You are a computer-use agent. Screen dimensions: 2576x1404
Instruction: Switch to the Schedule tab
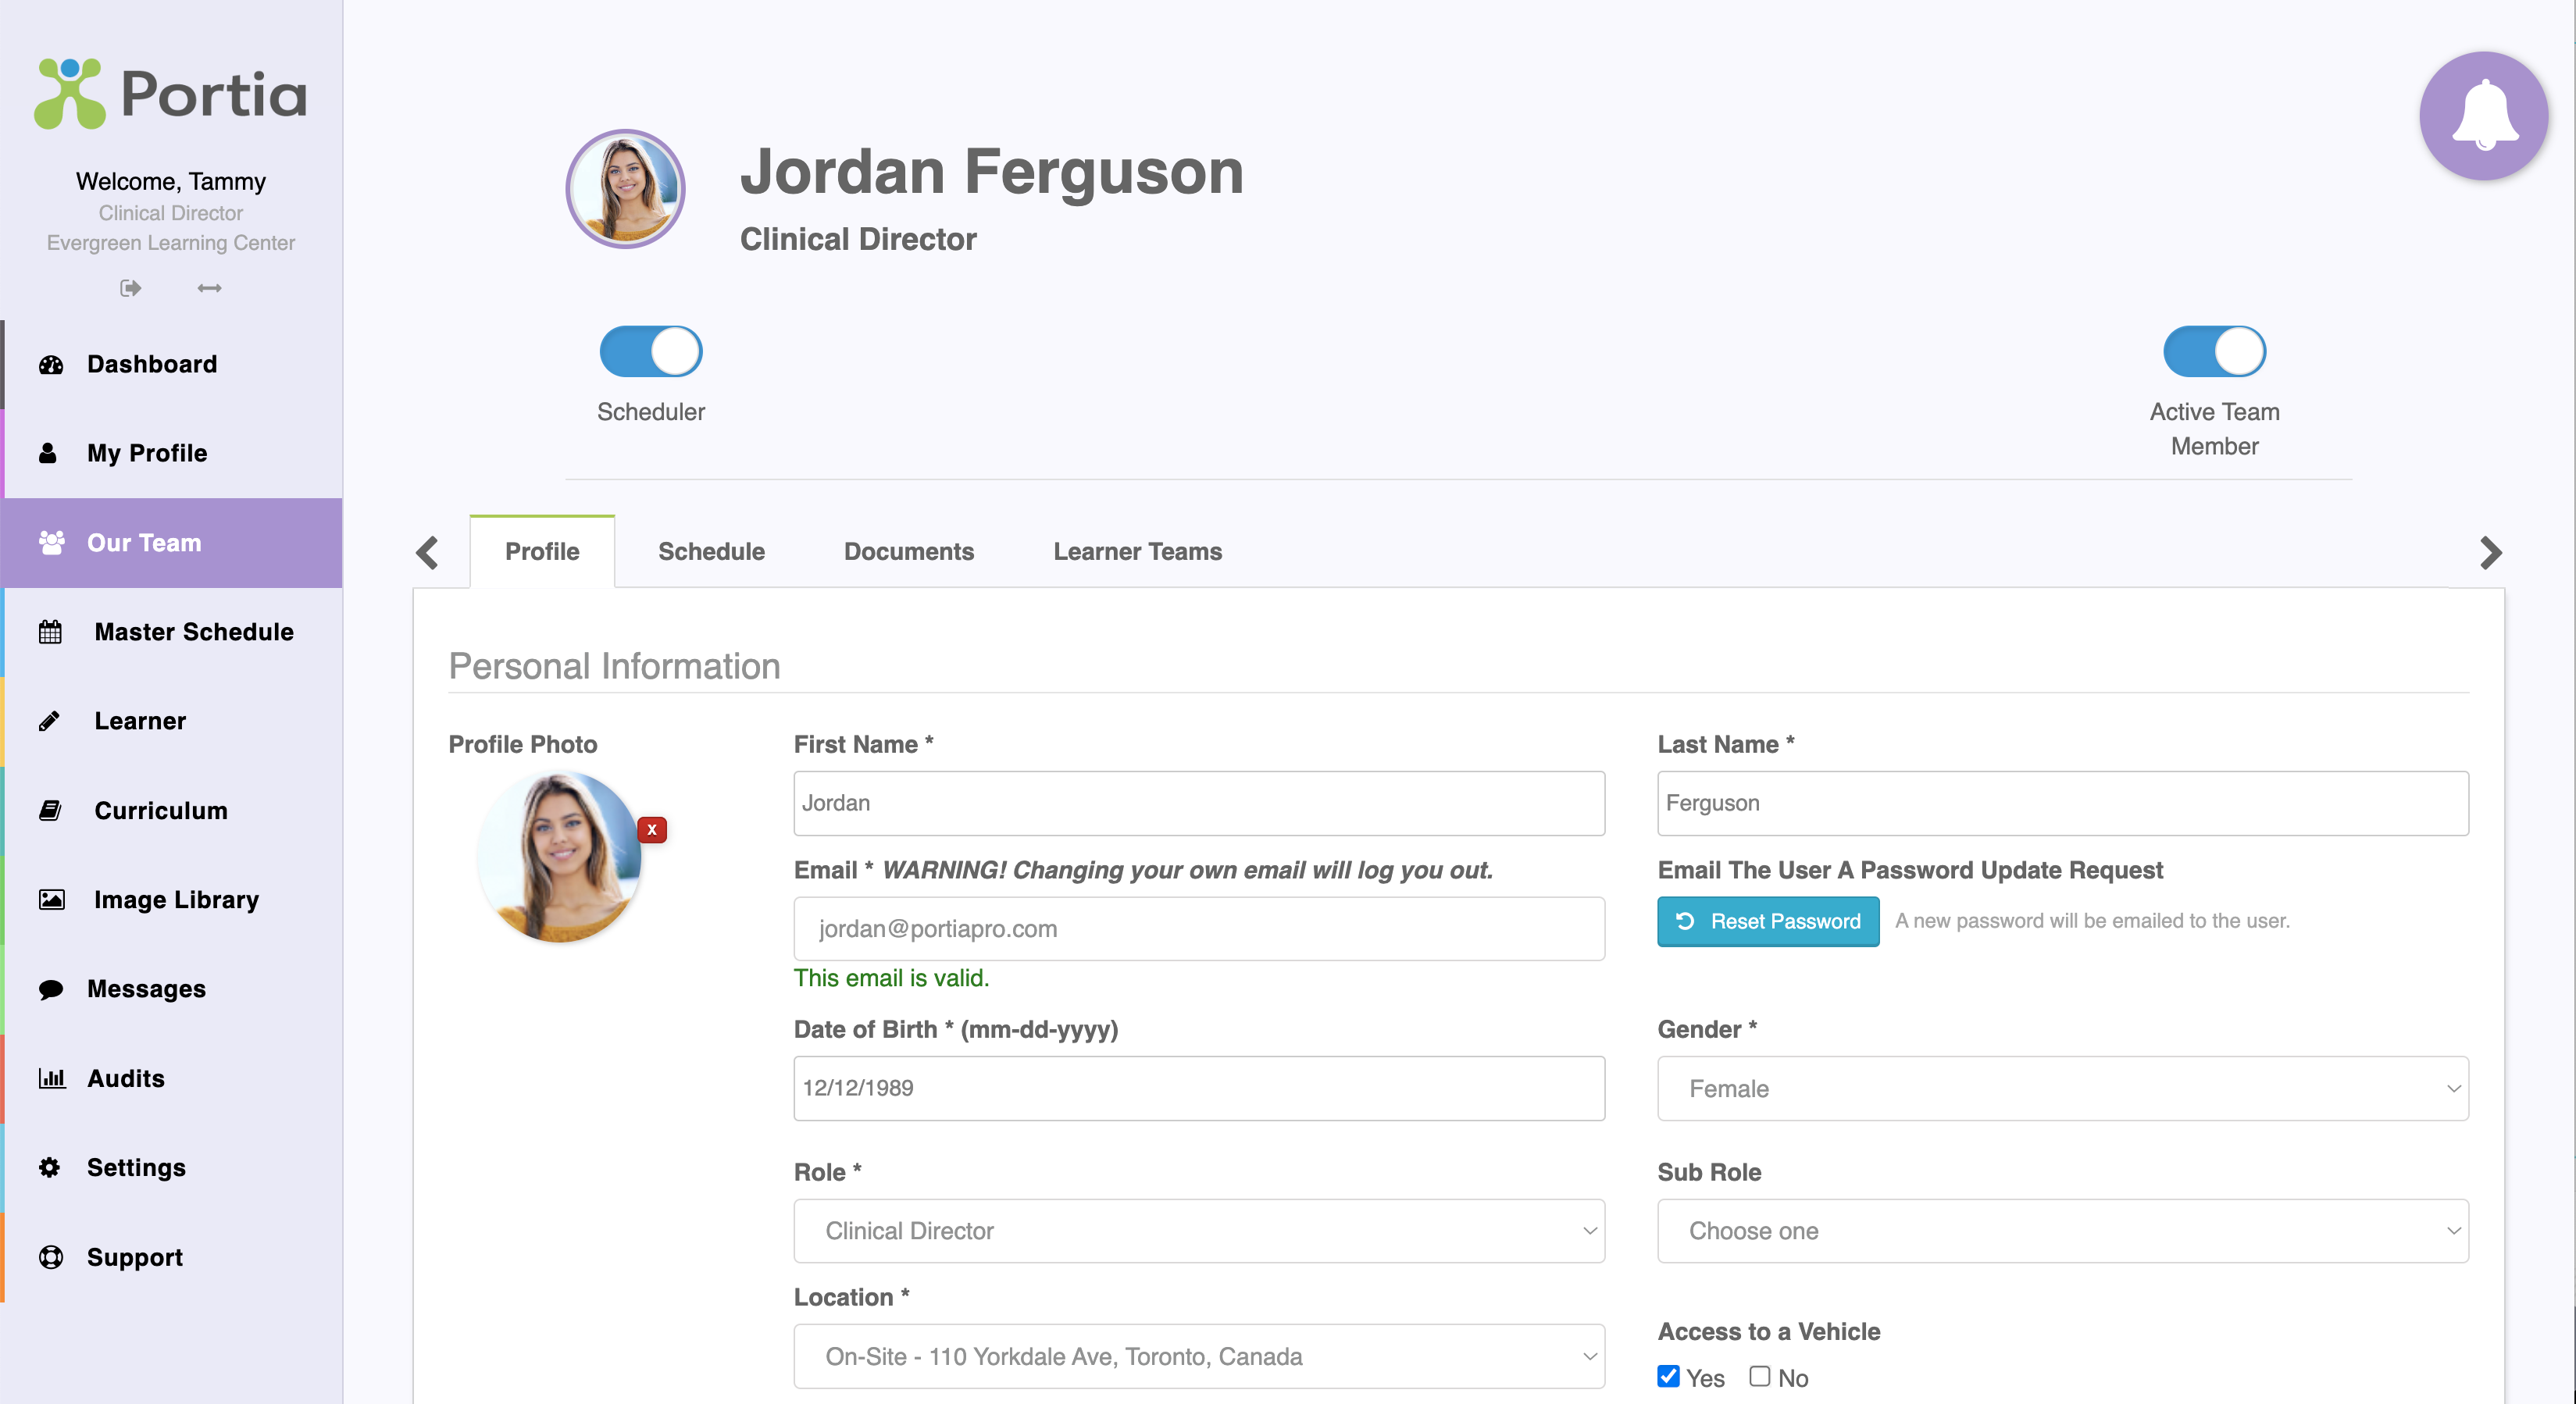(x=711, y=551)
